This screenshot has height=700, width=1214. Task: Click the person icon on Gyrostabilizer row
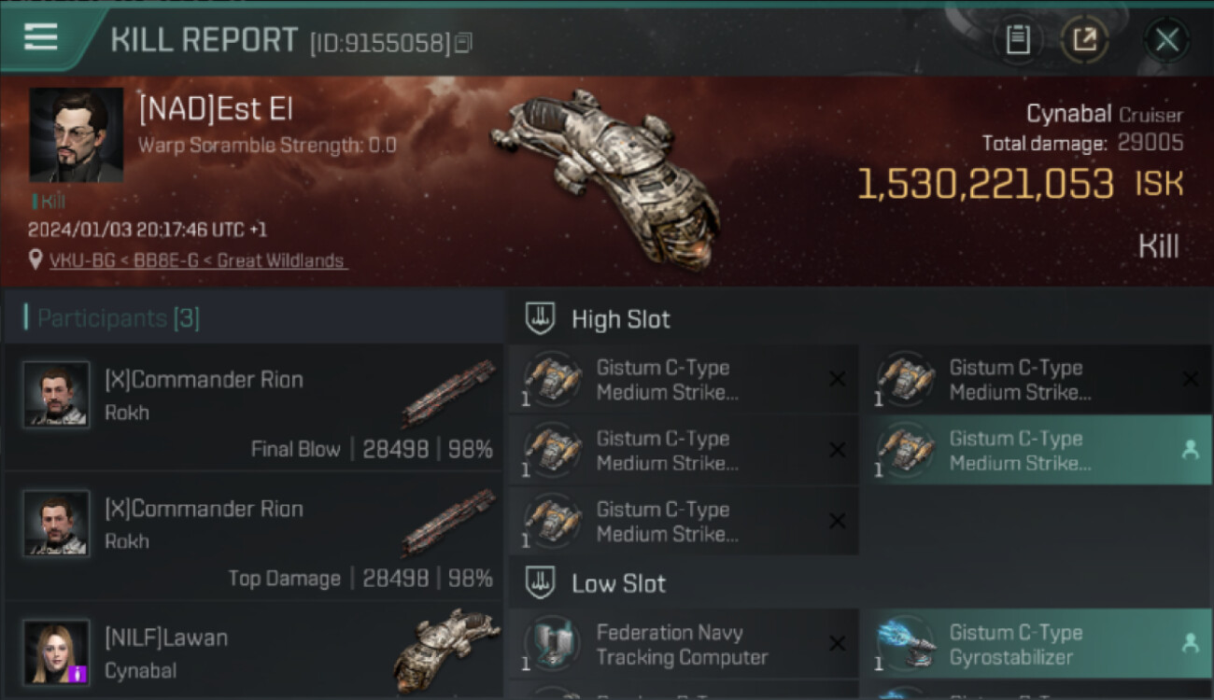(1190, 643)
